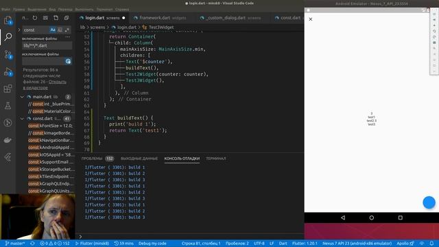Open notifications bell icon
439x247 pixels.
(x=431, y=244)
